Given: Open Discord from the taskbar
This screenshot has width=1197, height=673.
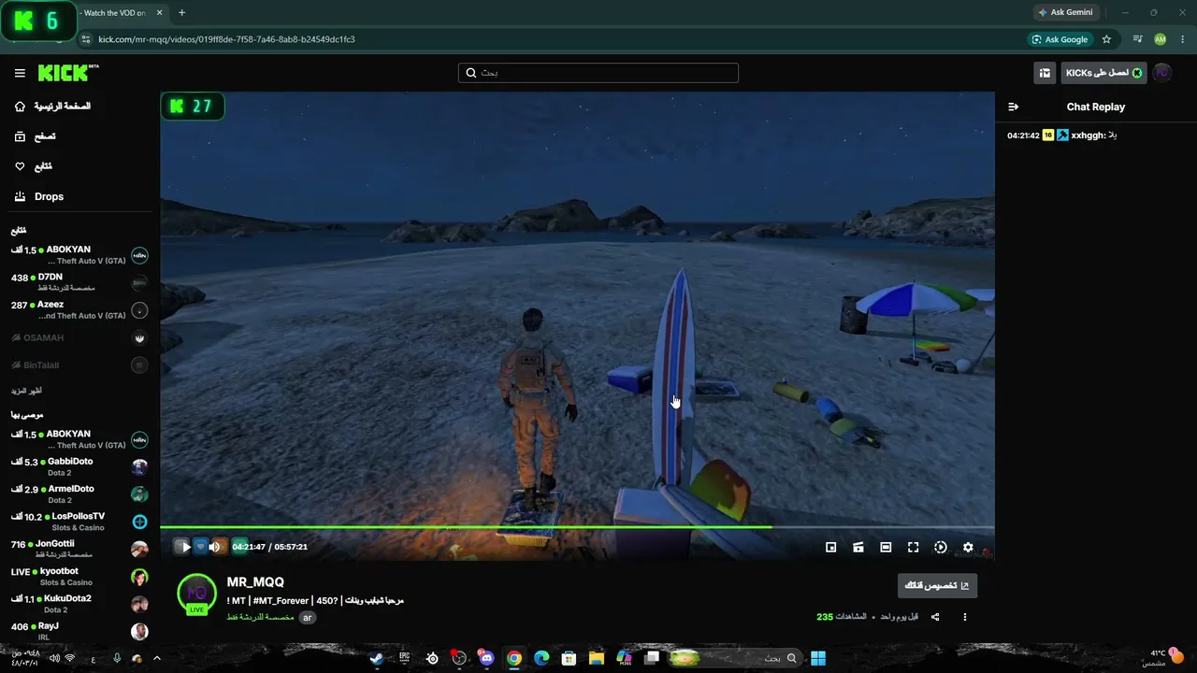Looking at the screenshot, I should coord(486,658).
